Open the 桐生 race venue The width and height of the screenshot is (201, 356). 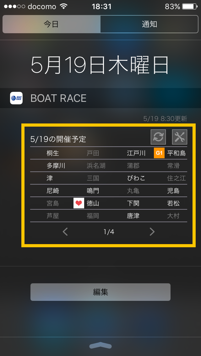pos(53,153)
